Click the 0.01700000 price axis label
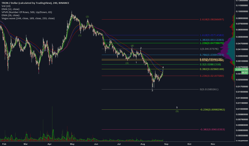The image size is (249, 146). (x=242, y=87)
